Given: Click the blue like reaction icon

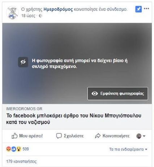Looking at the screenshot, I should [14, 149].
